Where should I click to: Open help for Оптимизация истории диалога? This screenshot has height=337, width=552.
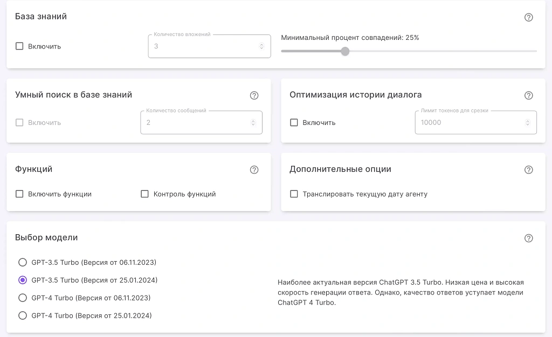pyautogui.click(x=529, y=95)
